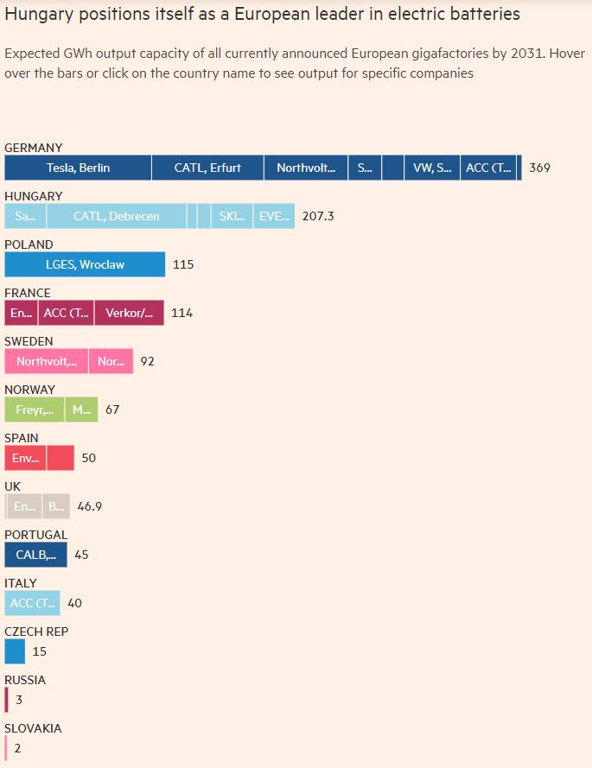The height and width of the screenshot is (768, 592).
Task: Select the Freyr segment in Norway's bar
Action: [35, 409]
